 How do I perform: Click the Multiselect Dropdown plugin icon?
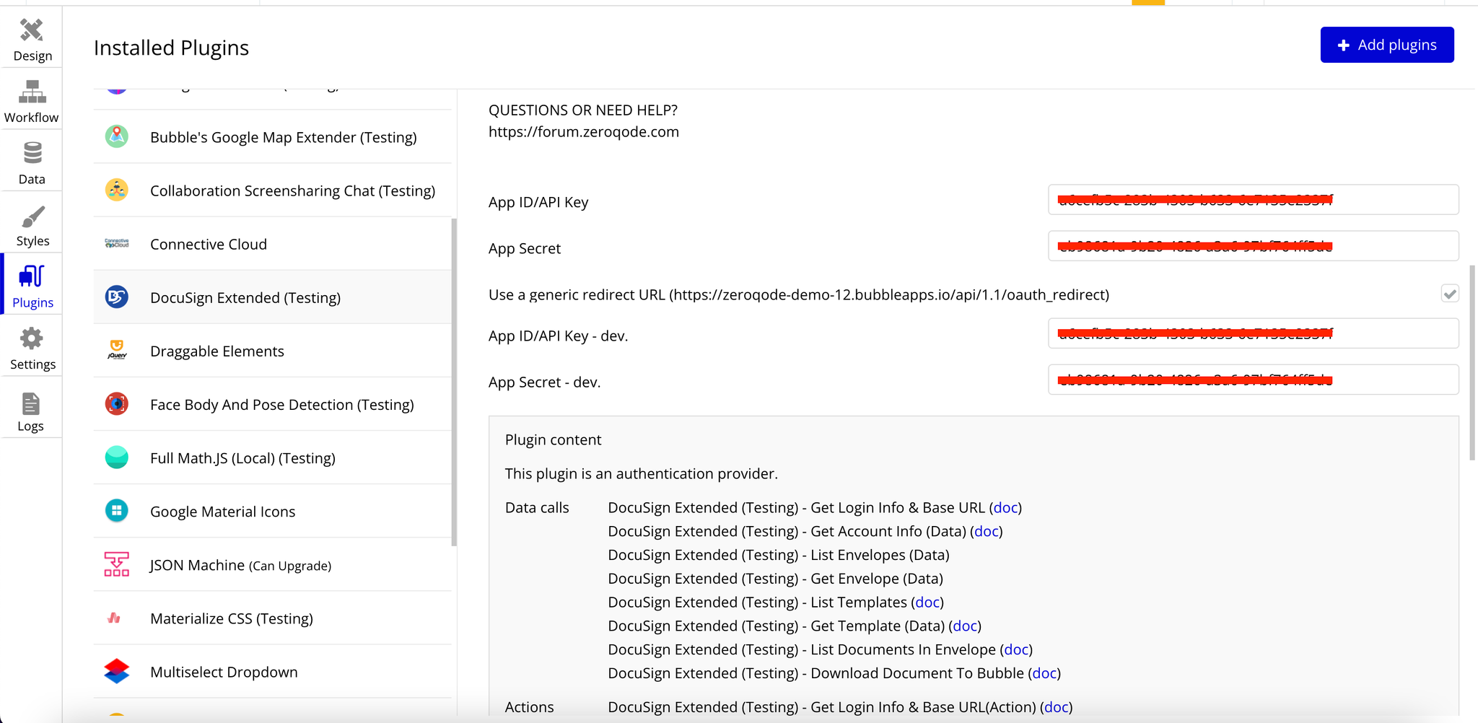coord(117,671)
